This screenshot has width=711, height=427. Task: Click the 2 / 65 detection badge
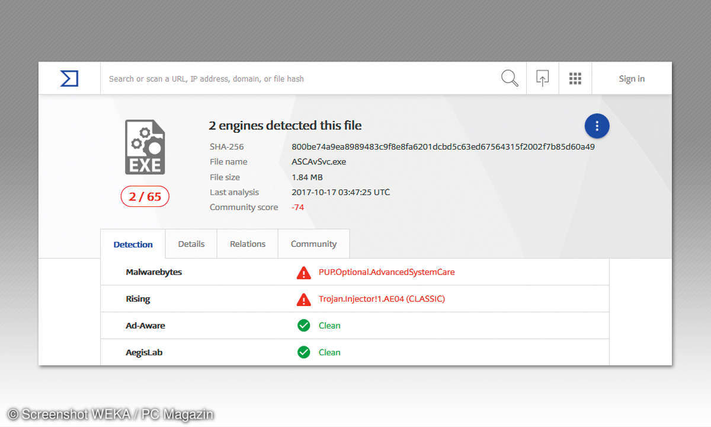(x=145, y=197)
